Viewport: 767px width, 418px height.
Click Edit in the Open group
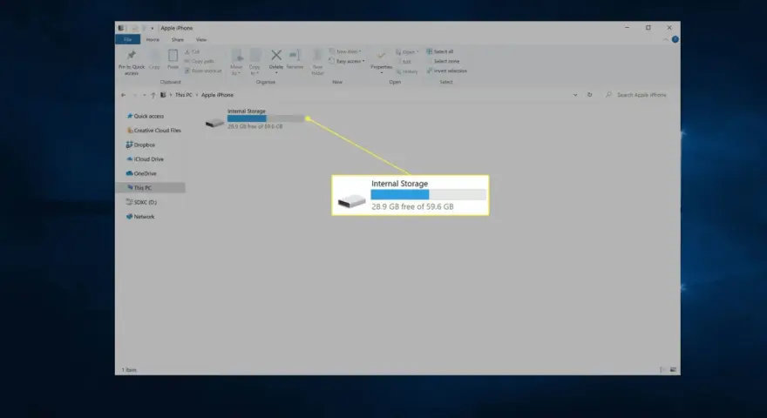(404, 62)
